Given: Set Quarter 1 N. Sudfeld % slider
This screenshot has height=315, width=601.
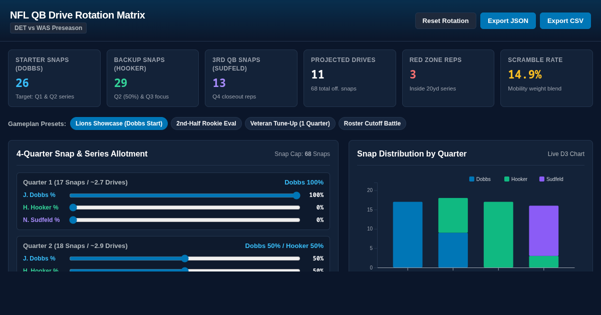Looking at the screenshot, I should pyautogui.click(x=185, y=220).
